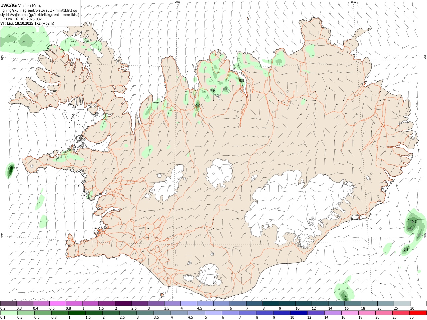
Task: Pick the darkest purple upper swatch at 2
Action: point(123,303)
